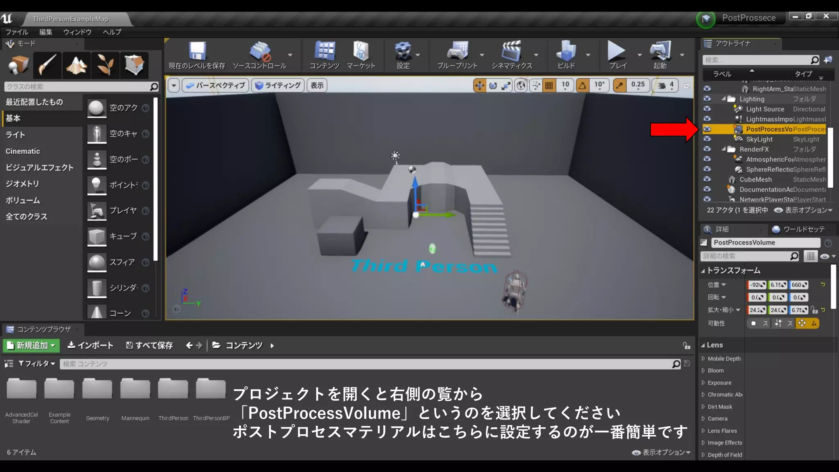
Task: Select the Foliage mode plant icon
Action: coord(105,65)
